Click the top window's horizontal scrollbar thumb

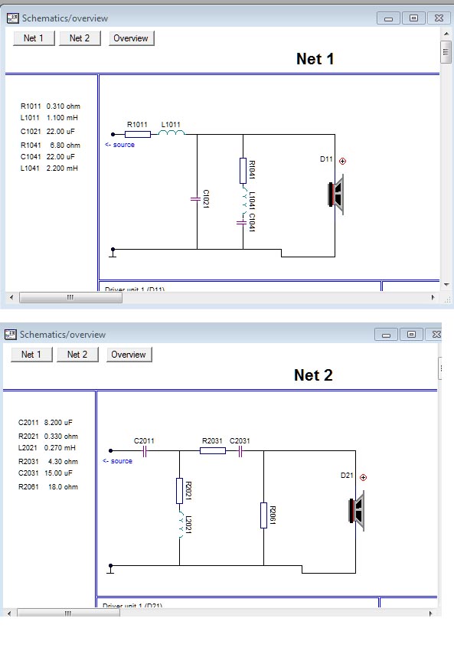click(70, 297)
